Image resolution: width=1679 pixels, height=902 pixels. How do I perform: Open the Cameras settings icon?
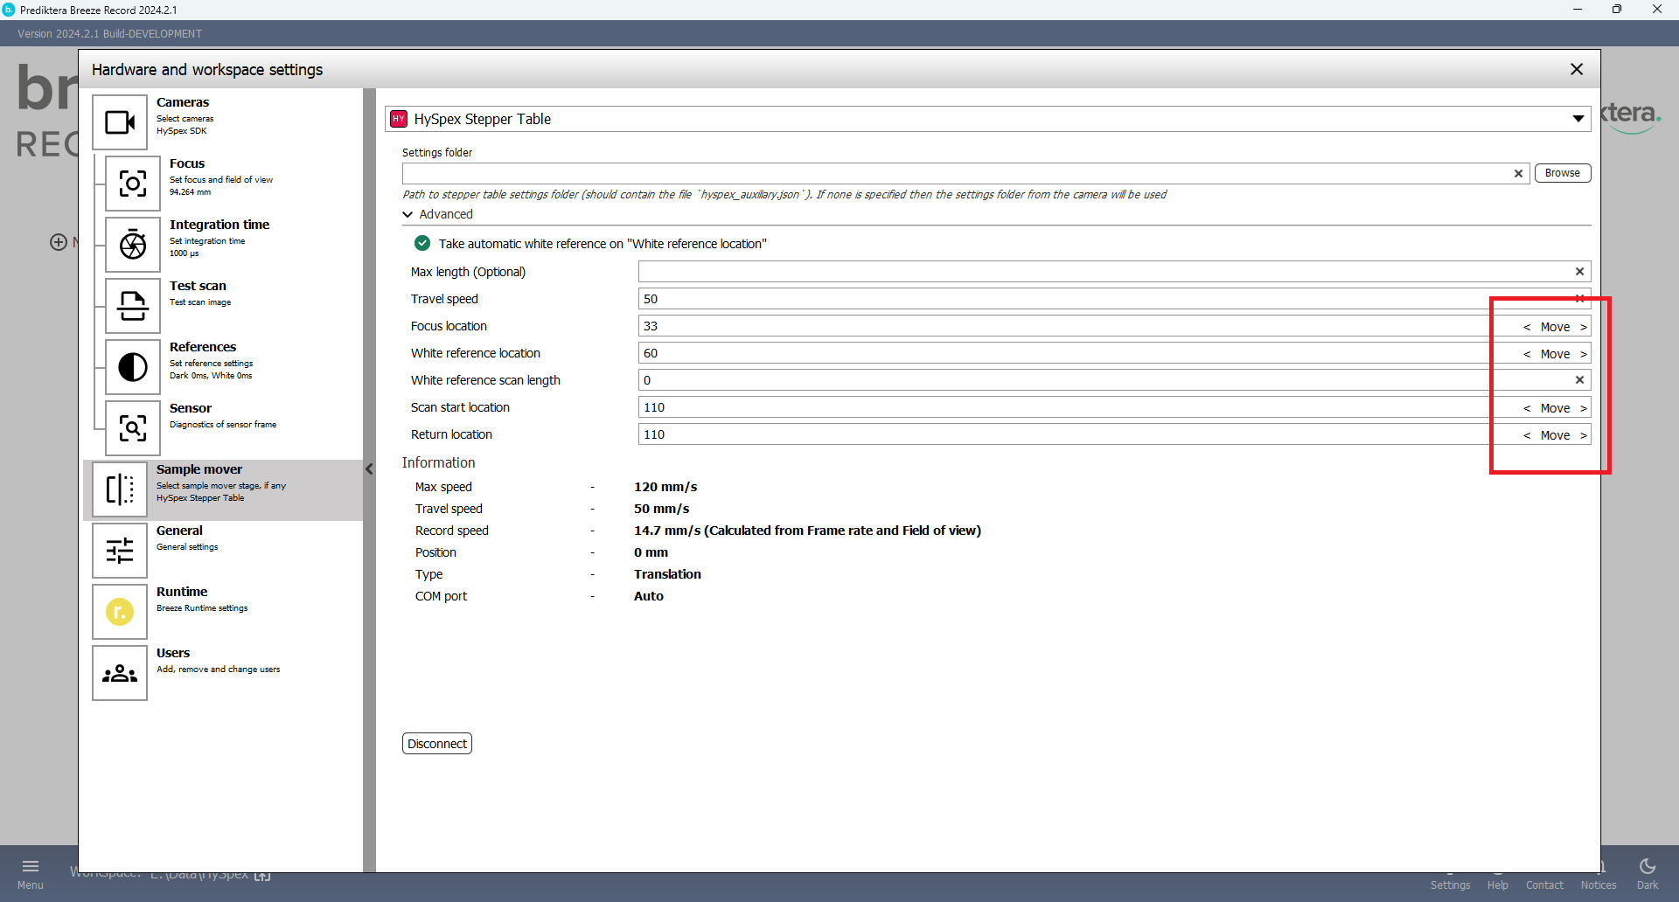[120, 122]
